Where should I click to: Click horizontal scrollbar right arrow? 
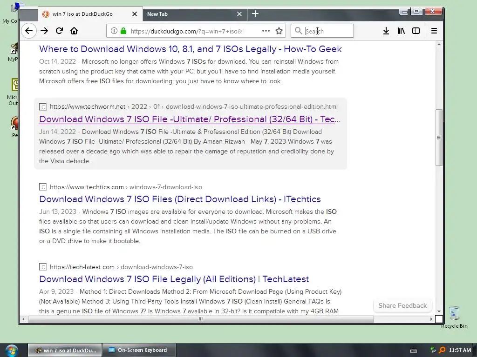pos(431,319)
